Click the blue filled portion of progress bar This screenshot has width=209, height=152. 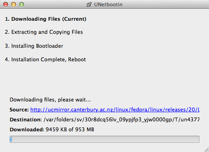click(x=11, y=139)
